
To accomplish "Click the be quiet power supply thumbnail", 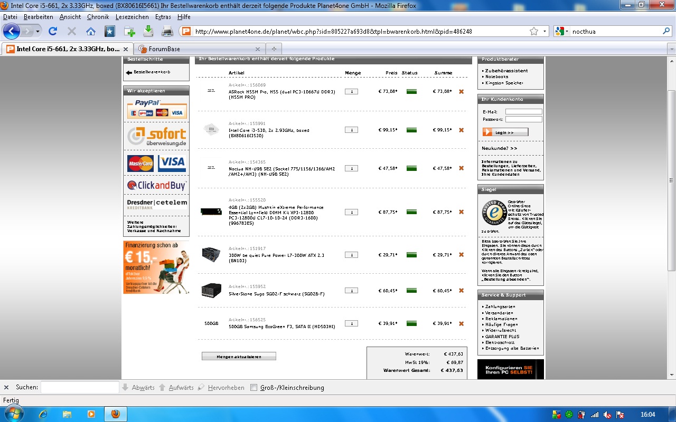I will pos(211,254).
